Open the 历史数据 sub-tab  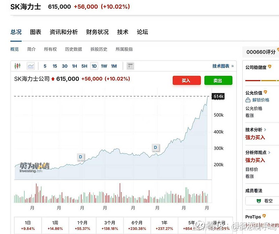[74, 49]
